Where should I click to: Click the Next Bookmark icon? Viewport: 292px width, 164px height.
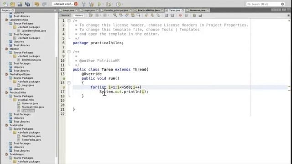[152, 15]
